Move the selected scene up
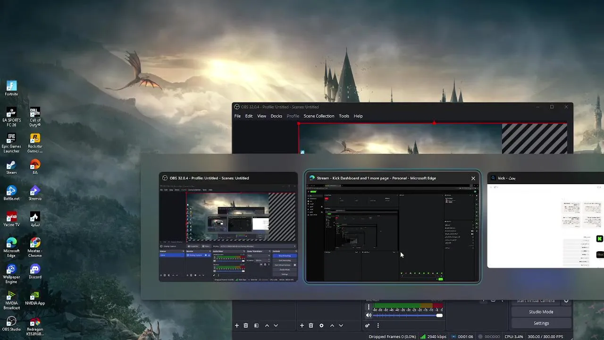This screenshot has width=604, height=340. [267, 325]
